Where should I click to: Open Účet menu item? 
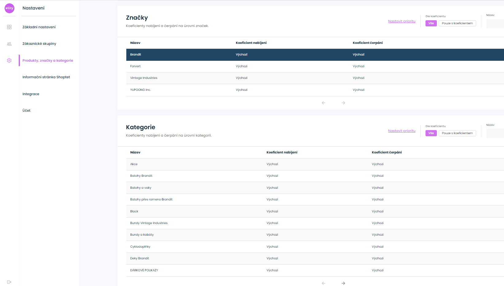(x=26, y=110)
